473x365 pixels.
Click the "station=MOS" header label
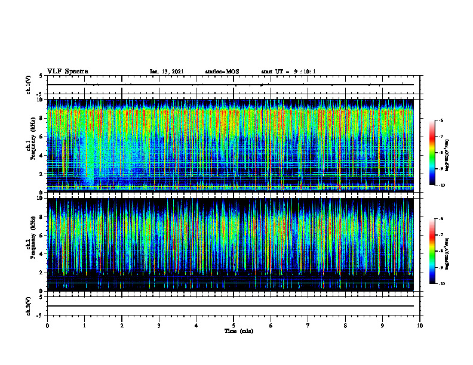coord(222,72)
